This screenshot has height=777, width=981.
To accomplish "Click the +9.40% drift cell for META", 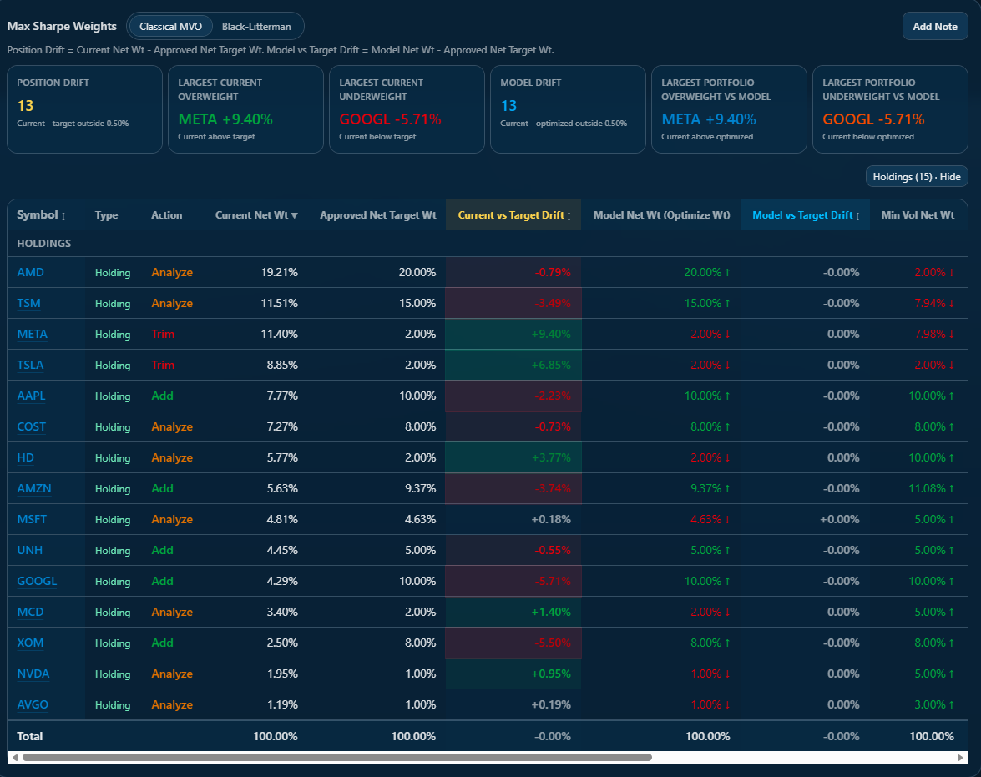I will tap(513, 334).
